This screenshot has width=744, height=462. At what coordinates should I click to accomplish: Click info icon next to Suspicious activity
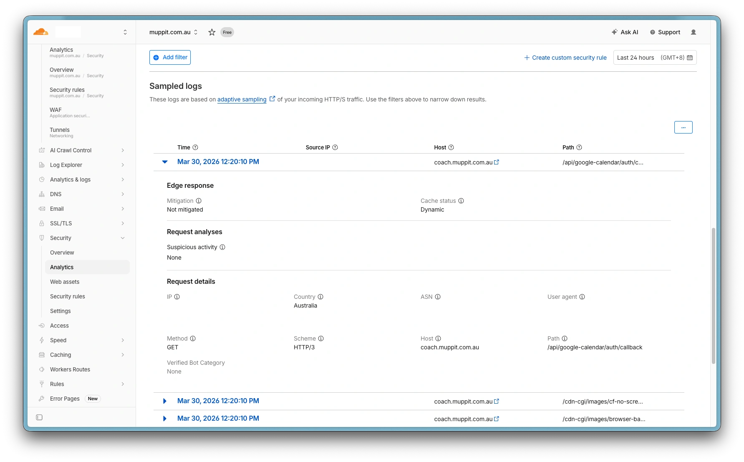222,247
